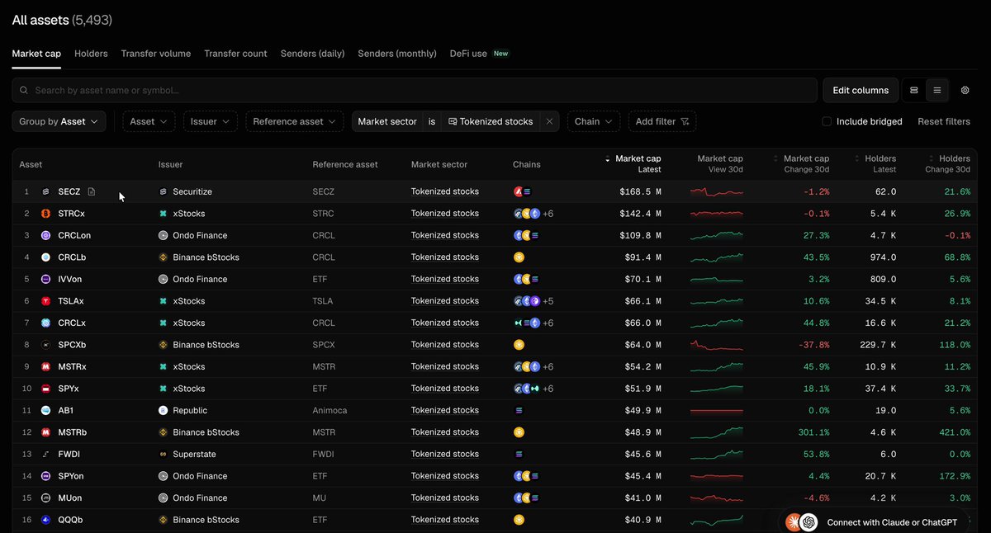Click the CRCLb asset logo icon
The width and height of the screenshot is (991, 533).
tap(46, 257)
